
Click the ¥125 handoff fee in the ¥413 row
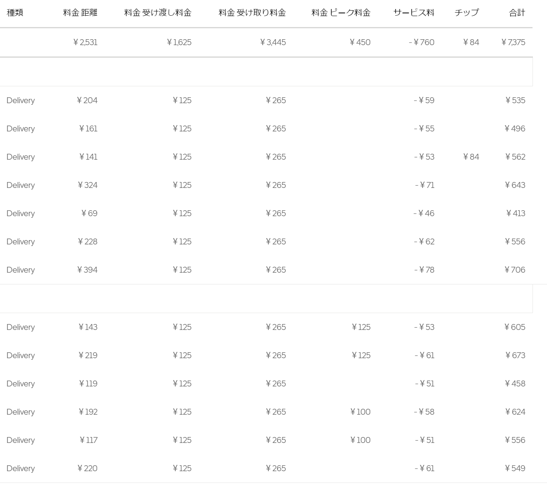coord(182,213)
